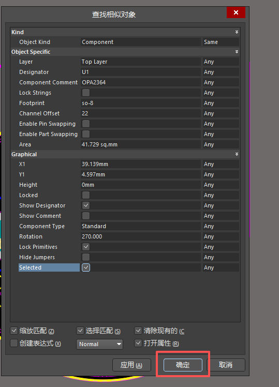Click the Area value 41.729 sq.mm

click(140, 145)
